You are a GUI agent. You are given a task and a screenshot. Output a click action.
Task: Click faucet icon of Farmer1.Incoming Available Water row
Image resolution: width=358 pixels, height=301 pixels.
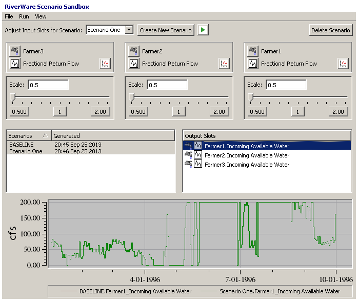point(188,146)
